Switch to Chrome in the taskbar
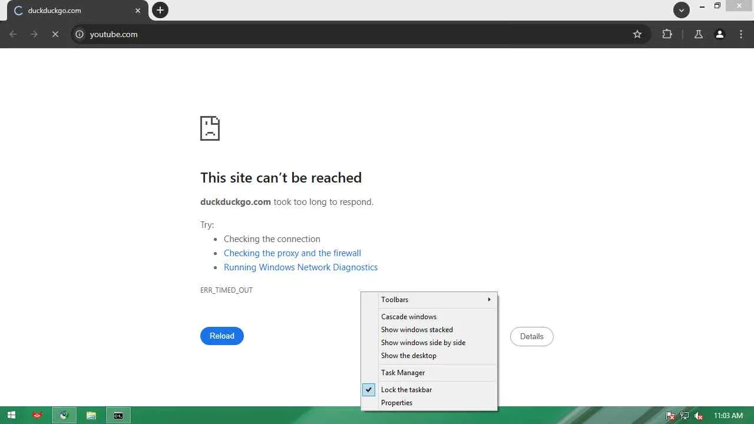This screenshot has width=754, height=424. 64,415
